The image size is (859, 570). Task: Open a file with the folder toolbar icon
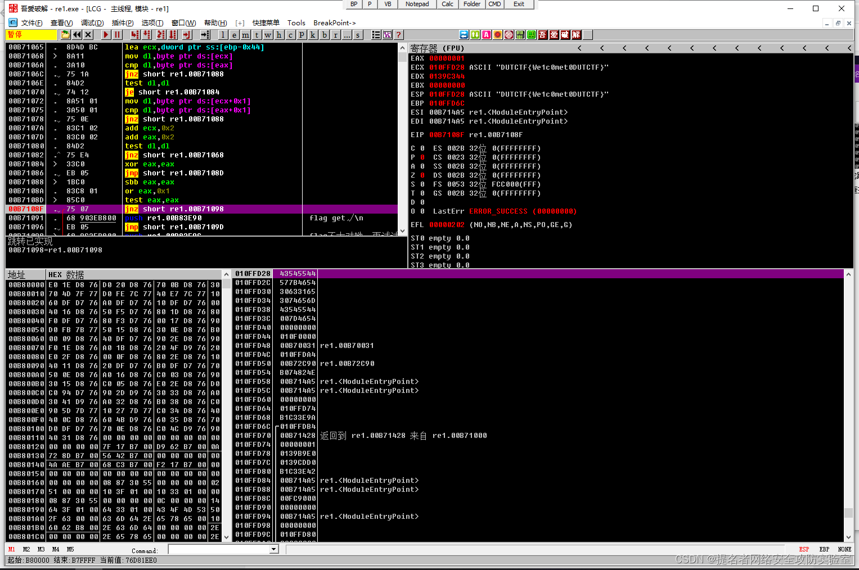66,35
